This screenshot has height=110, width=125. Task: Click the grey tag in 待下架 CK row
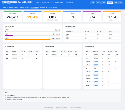pyautogui.click(x=14, y=55)
